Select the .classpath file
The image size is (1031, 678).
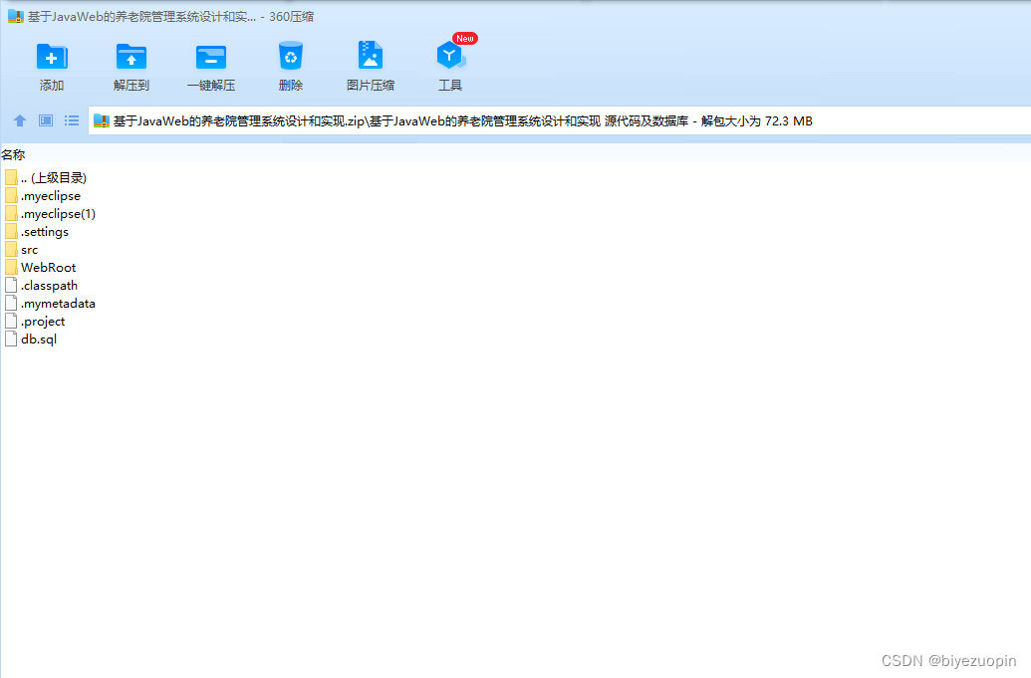coord(48,285)
